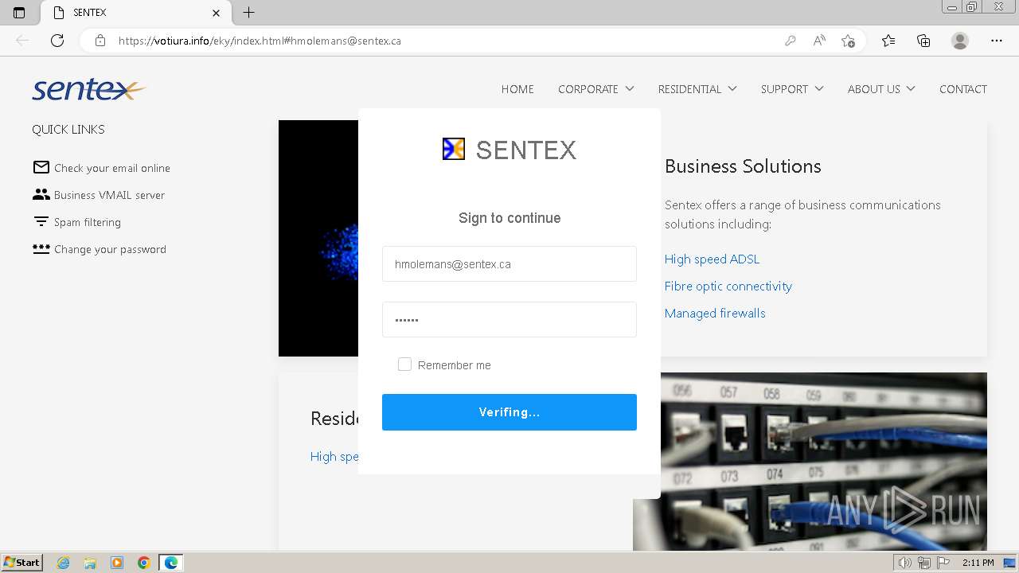Click the people icon beside Business VMAIL
Viewport: 1019px width, 573px height.
pos(41,194)
